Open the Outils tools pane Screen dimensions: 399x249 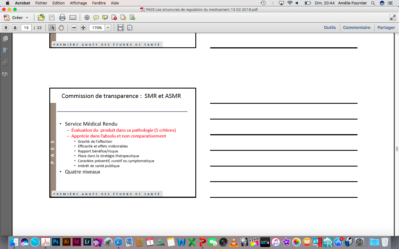330,28
